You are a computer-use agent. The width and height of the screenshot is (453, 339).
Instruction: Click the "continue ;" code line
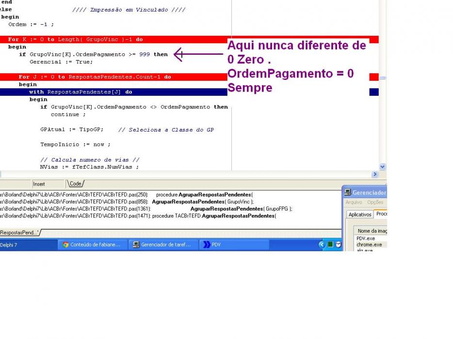[x=68, y=115]
